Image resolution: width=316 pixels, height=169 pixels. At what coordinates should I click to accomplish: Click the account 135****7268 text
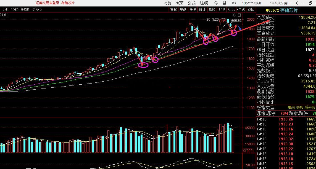(x=252, y=3)
